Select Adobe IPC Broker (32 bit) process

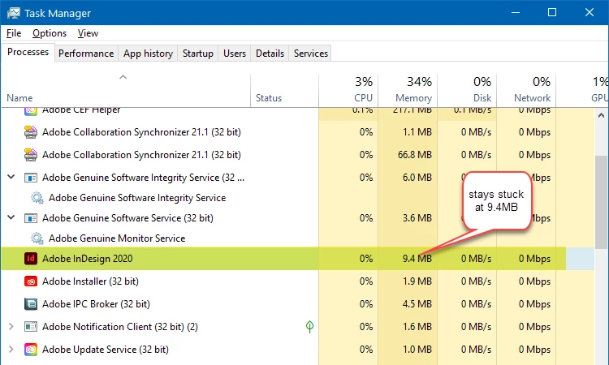(x=96, y=303)
